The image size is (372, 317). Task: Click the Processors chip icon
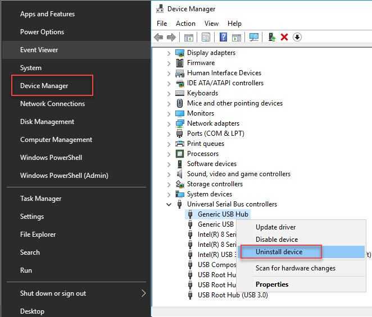pos(180,154)
